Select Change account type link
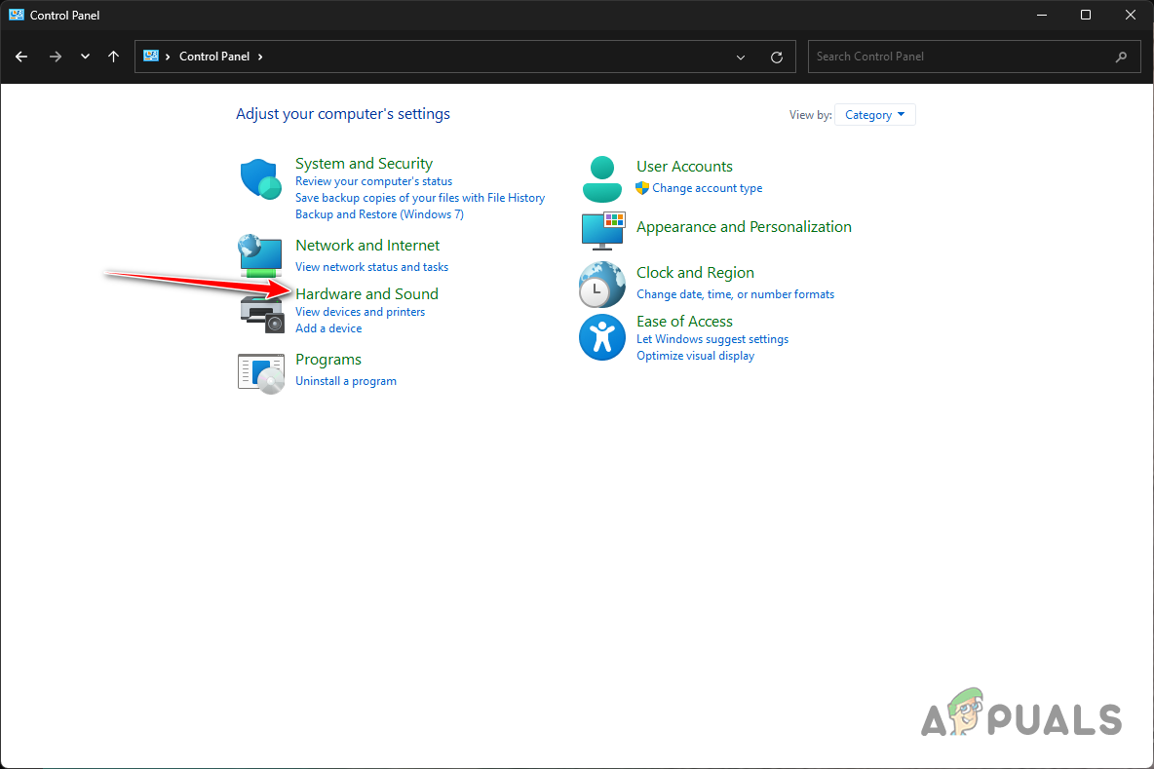1154x769 pixels. click(707, 188)
